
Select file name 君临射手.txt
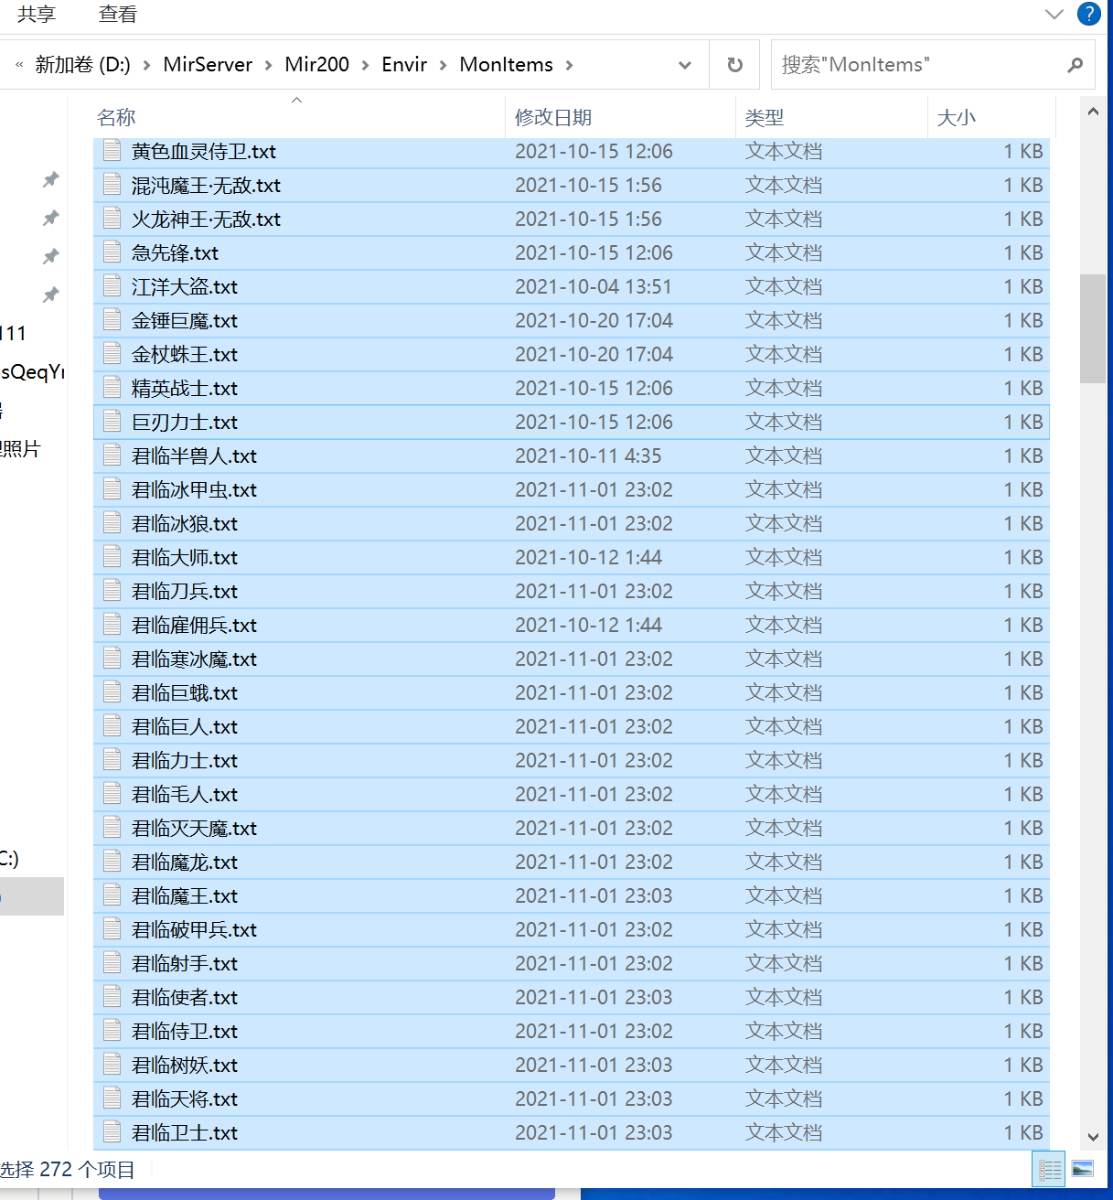(x=184, y=963)
